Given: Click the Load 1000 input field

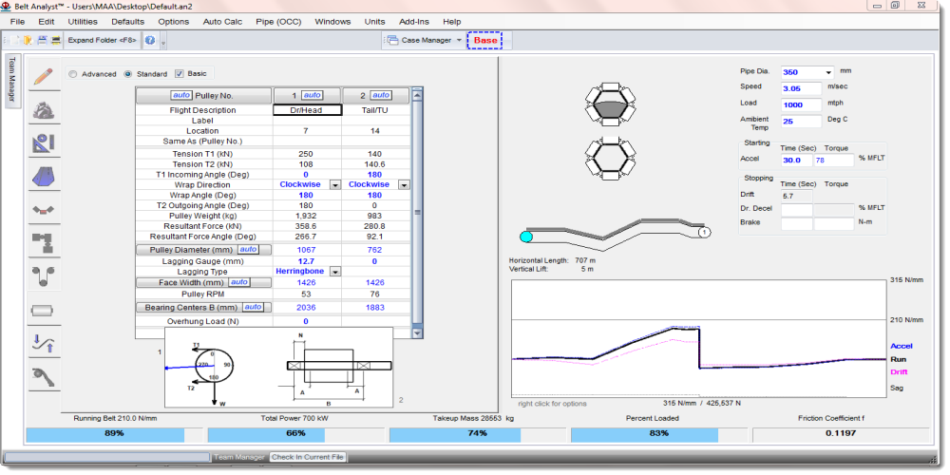Looking at the screenshot, I should click(801, 104).
